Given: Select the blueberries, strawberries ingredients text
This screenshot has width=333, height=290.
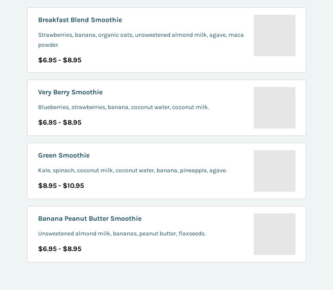Looking at the screenshot, I should (x=123, y=107).
